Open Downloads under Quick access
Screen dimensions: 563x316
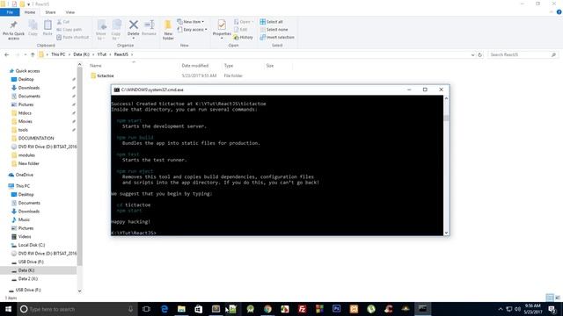[29, 88]
